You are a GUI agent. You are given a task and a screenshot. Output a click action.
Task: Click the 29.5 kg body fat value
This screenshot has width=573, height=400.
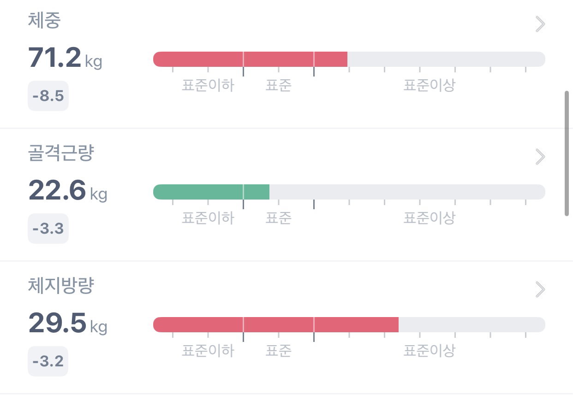67,323
